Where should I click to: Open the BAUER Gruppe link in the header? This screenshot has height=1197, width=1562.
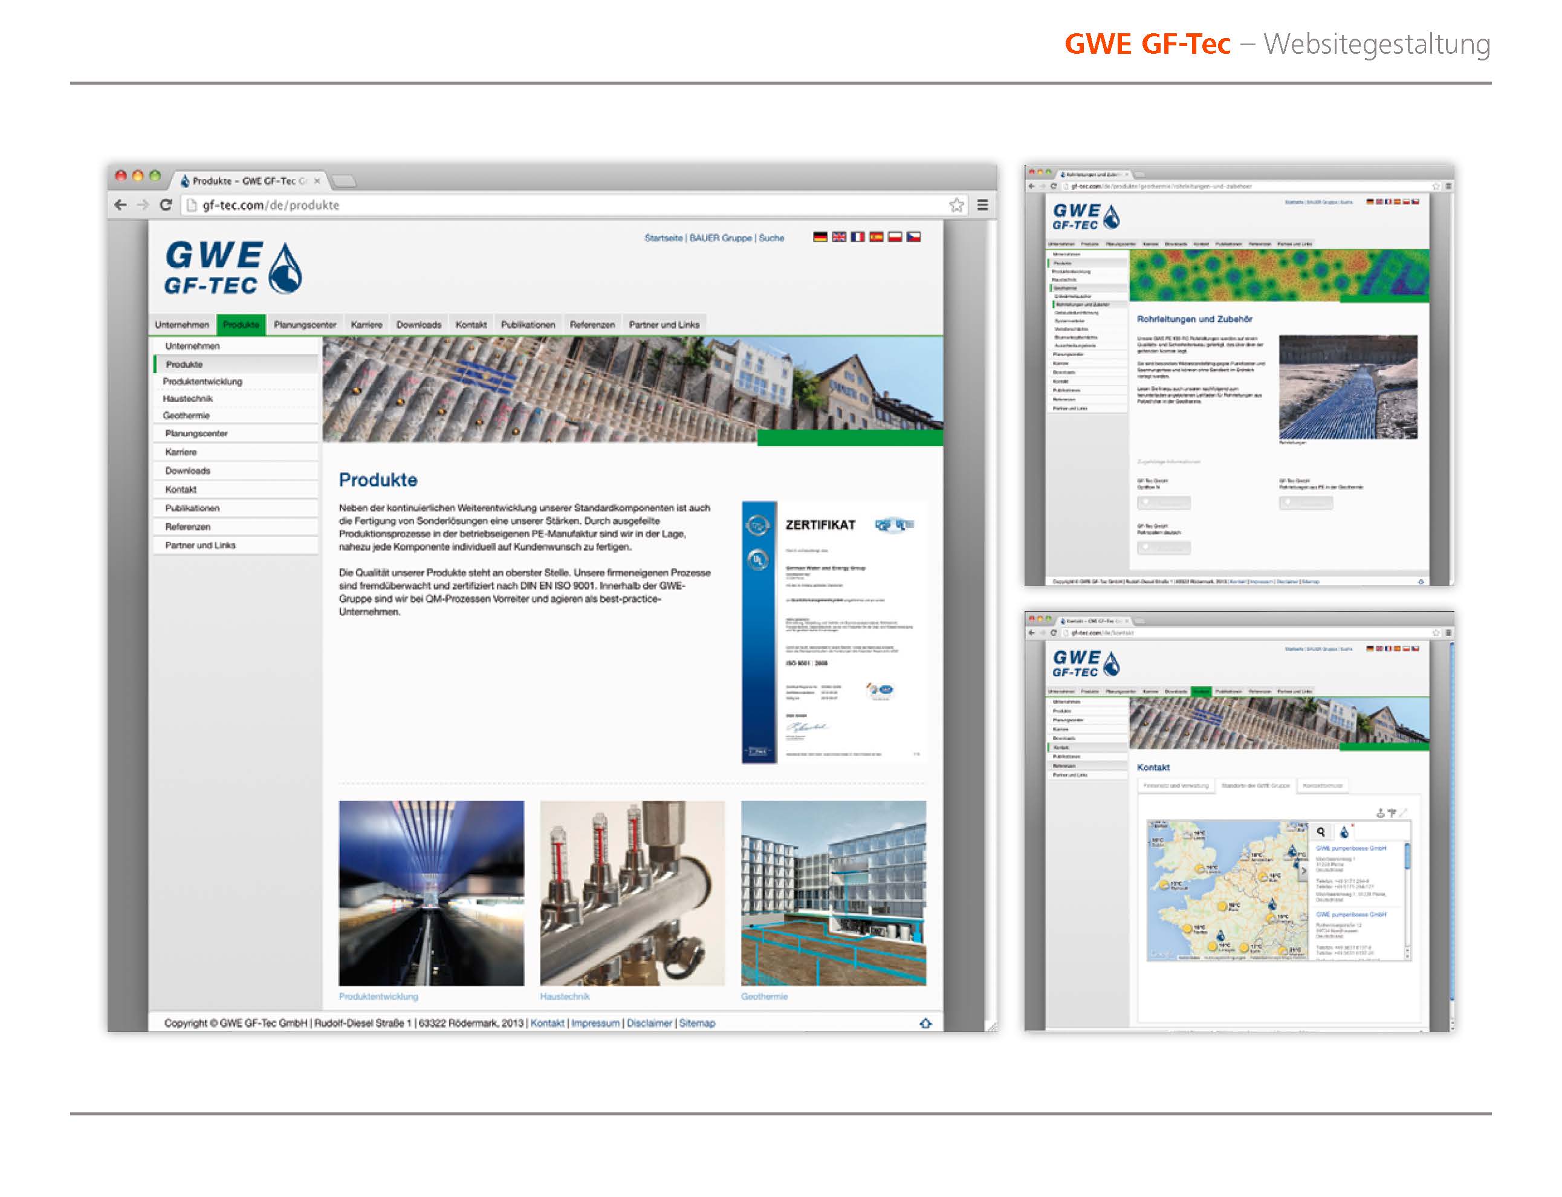point(720,237)
